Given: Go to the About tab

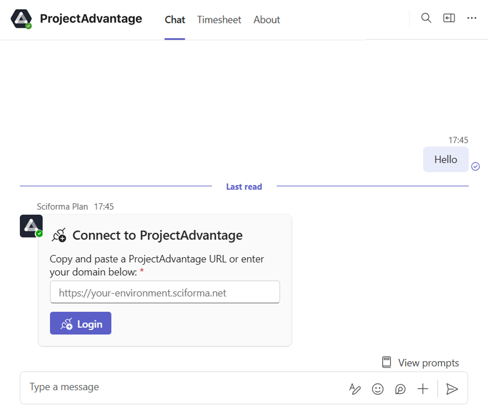Looking at the screenshot, I should click(266, 20).
